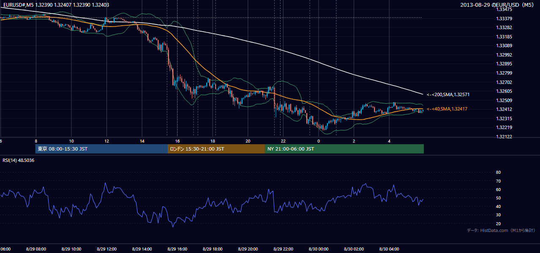Click price axis value 1.33089

click(504, 46)
